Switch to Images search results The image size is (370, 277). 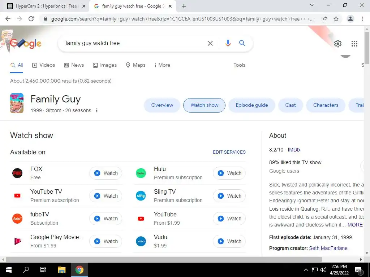pyautogui.click(x=104, y=65)
